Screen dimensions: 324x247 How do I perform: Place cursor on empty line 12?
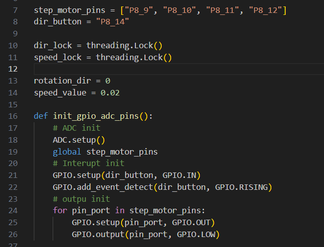tap(179, 69)
